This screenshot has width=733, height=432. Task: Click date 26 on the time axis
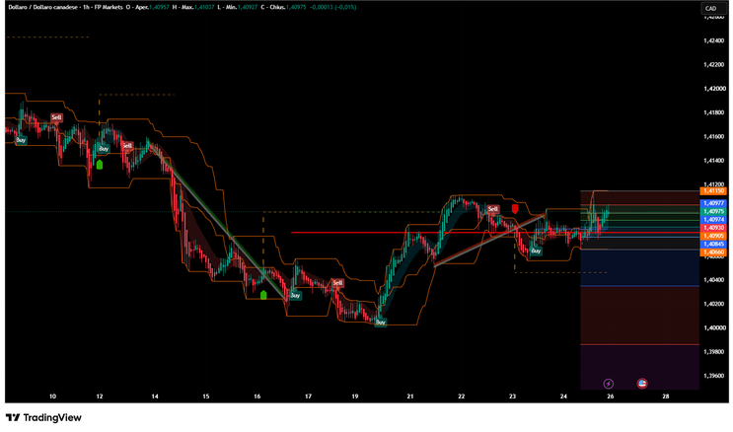[x=610, y=396]
